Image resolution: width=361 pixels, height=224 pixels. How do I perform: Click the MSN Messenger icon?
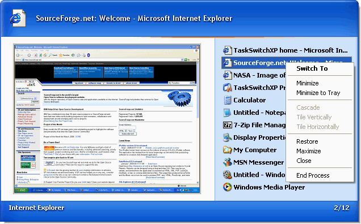pyautogui.click(x=227, y=162)
